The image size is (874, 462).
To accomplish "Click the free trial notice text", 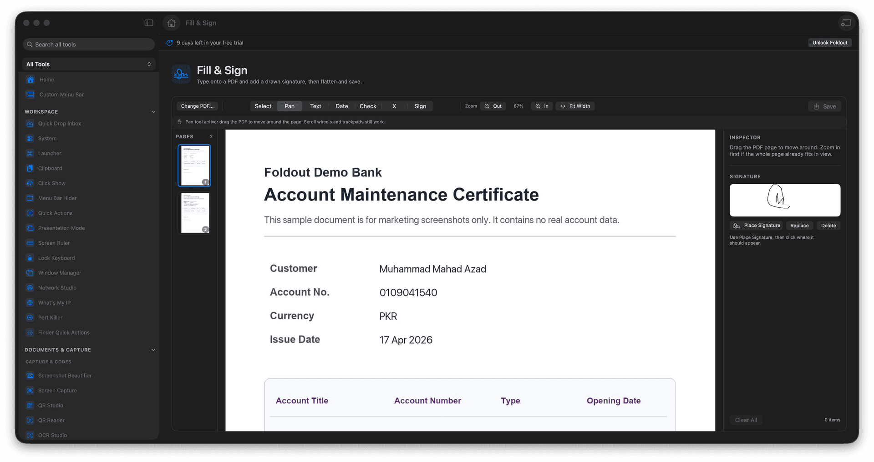I will pos(210,43).
